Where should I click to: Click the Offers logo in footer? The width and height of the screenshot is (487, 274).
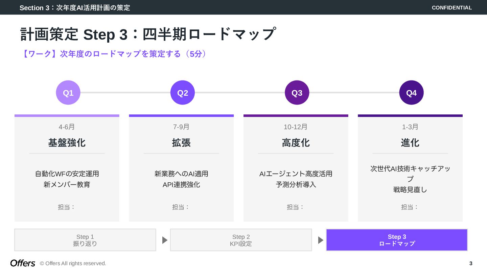pos(23,263)
